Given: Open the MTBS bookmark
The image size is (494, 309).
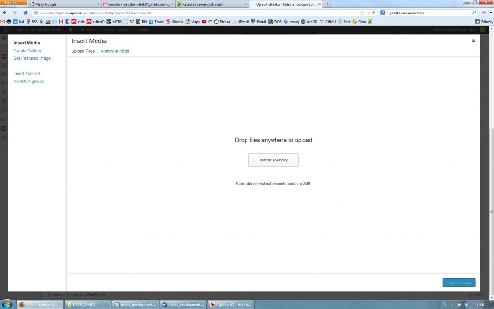Looking at the screenshot, I should [x=114, y=21].
